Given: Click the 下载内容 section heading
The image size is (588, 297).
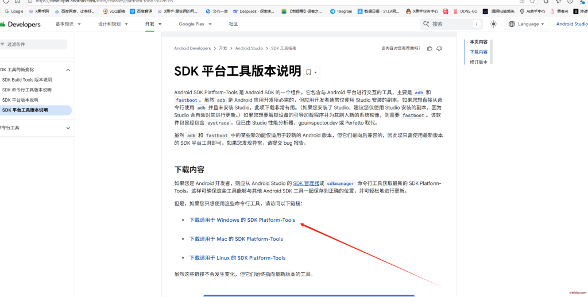Looking at the screenshot, I should point(189,169).
